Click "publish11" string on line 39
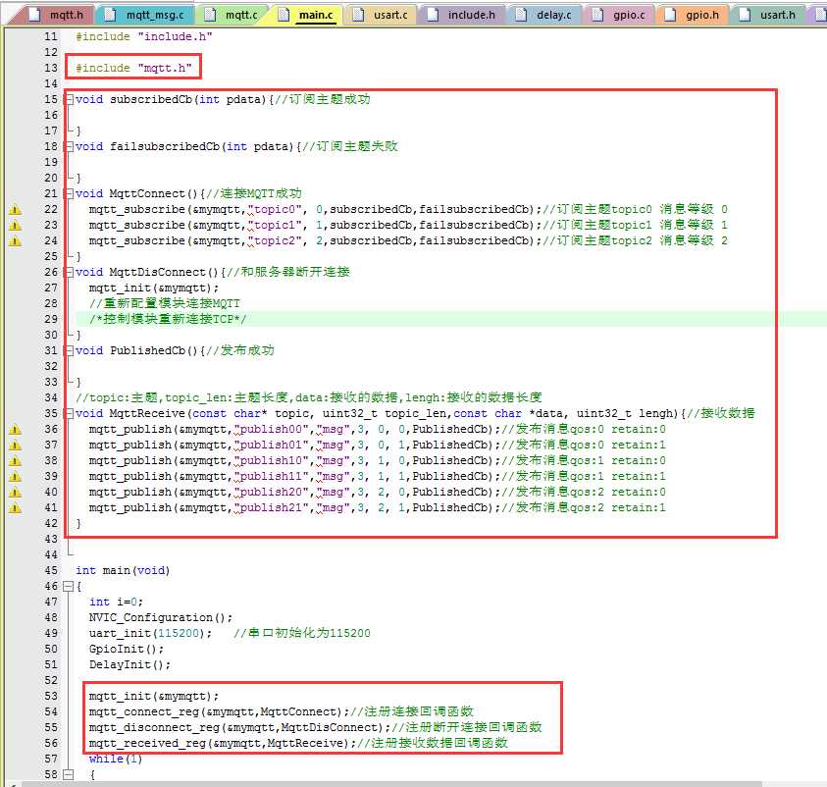This screenshot has width=827, height=787. tap(271, 476)
